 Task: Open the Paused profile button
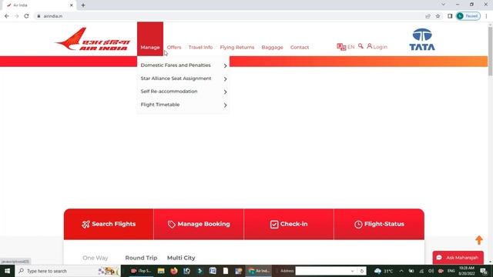click(x=468, y=16)
